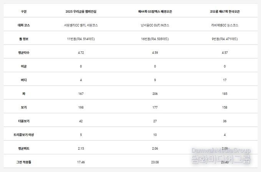261x172 pixels.
Task: Click the 대회 코스 row label
Action: tap(24, 25)
